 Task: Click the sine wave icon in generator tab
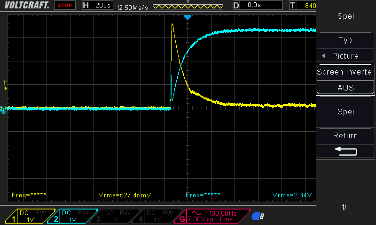point(196,213)
